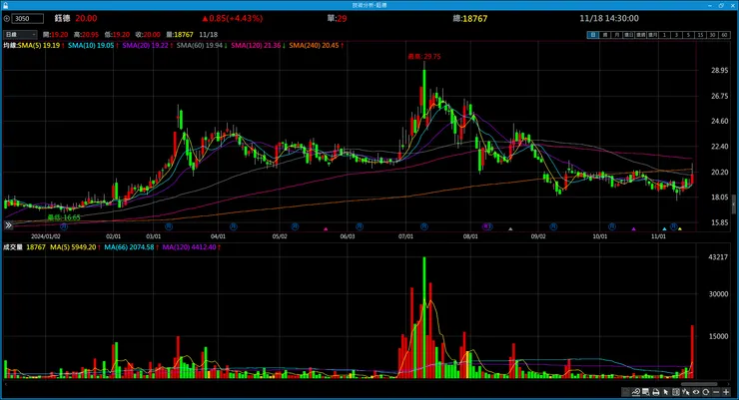Click the SMA(10) 19.05 label

(x=91, y=46)
